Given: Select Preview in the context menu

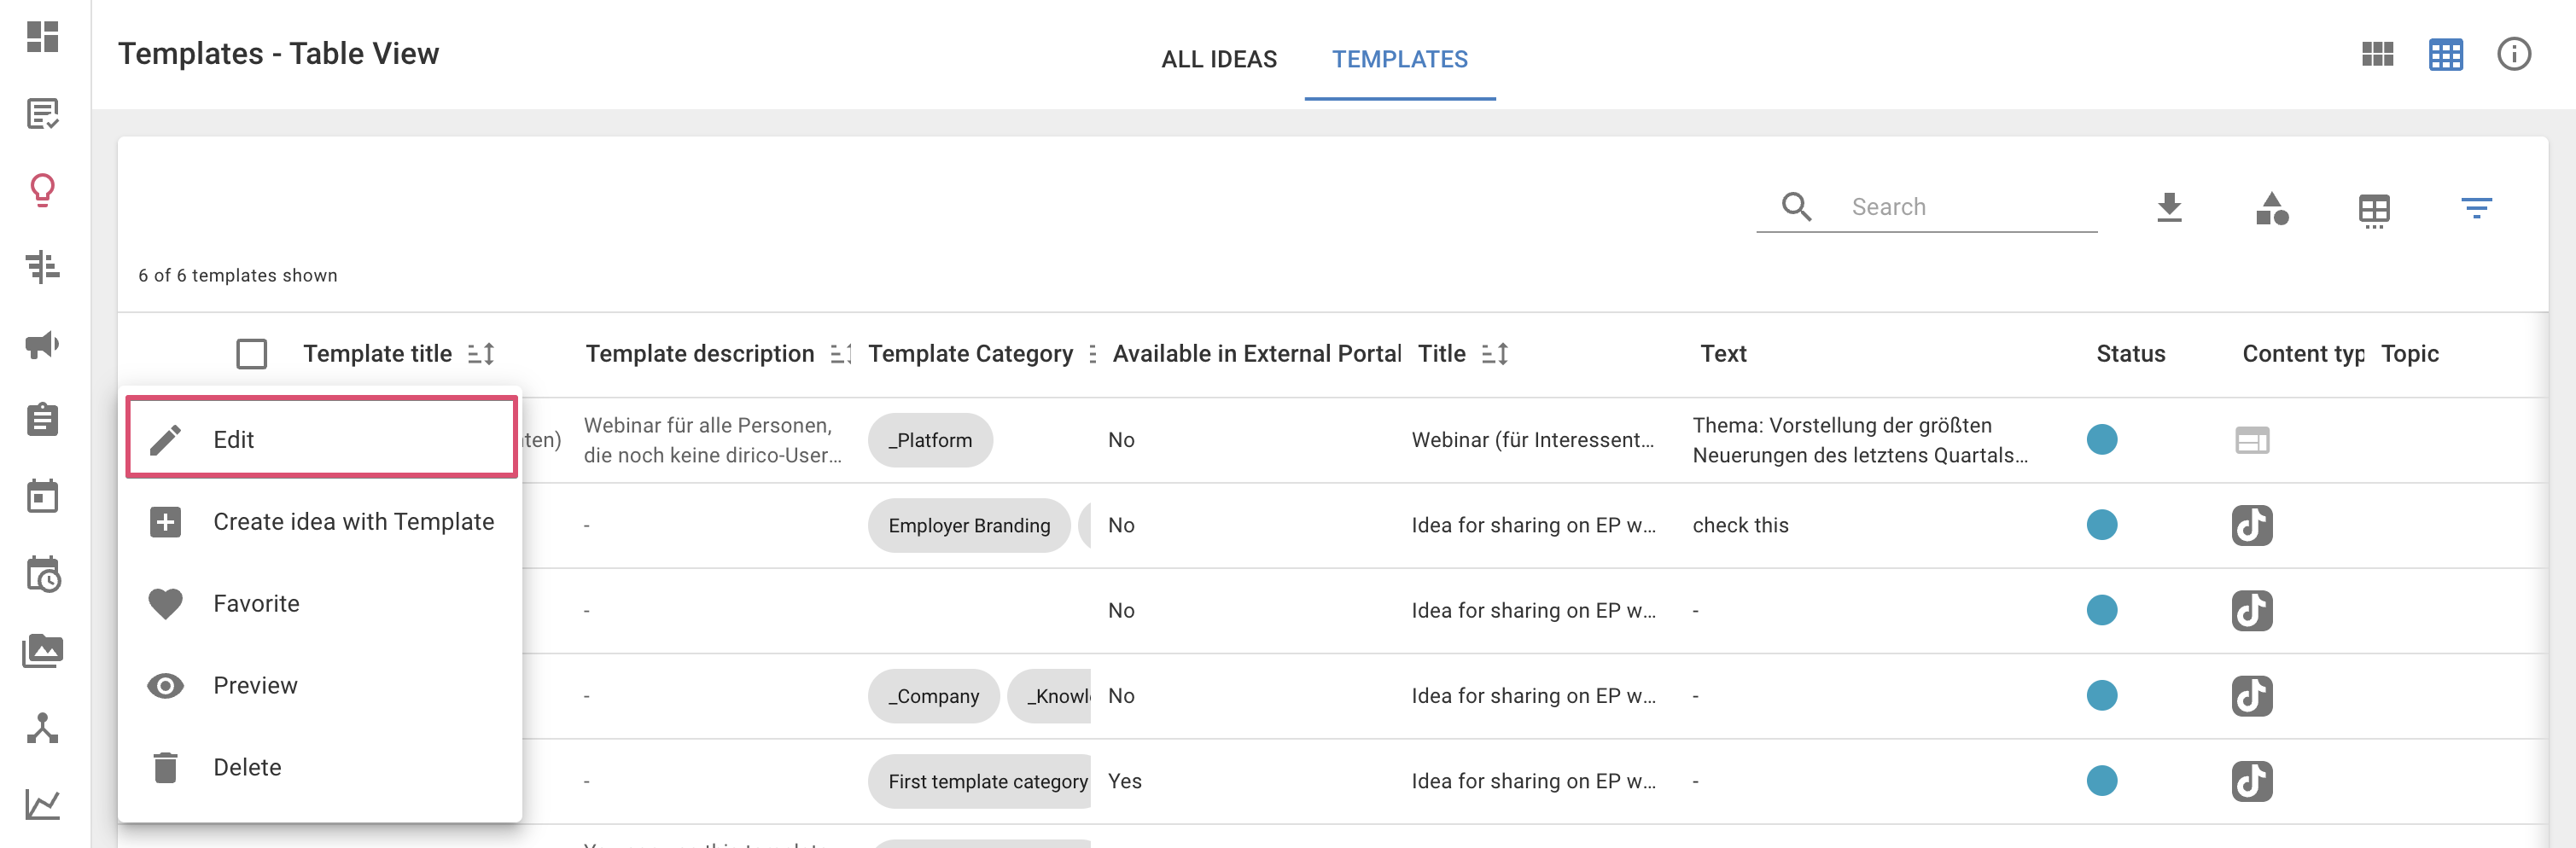Looking at the screenshot, I should click(321, 685).
